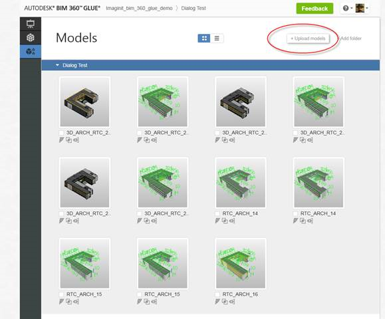The width and height of the screenshot is (385, 319).
Task: Tick the RTC_ARCH_16 checkbox
Action: click(x=217, y=294)
